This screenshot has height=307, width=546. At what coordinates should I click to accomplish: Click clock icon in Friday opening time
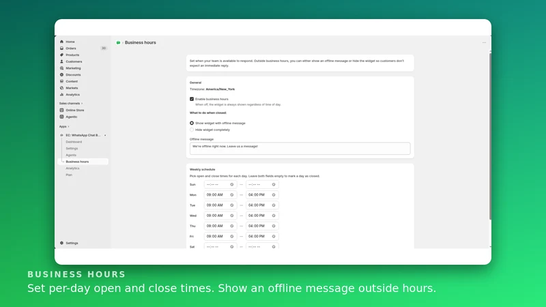(231, 236)
